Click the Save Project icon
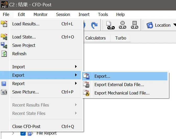The image size is (176, 139). tap(4, 45)
